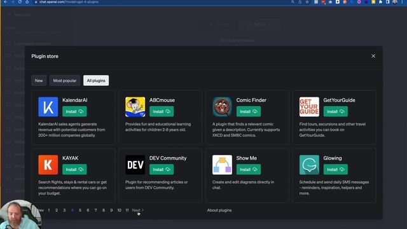Bookmark this page with the star icon

[x=307, y=2]
